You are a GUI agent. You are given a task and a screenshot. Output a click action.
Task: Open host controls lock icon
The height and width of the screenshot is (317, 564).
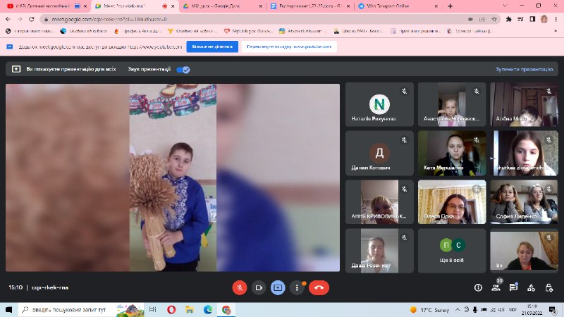[x=549, y=287]
